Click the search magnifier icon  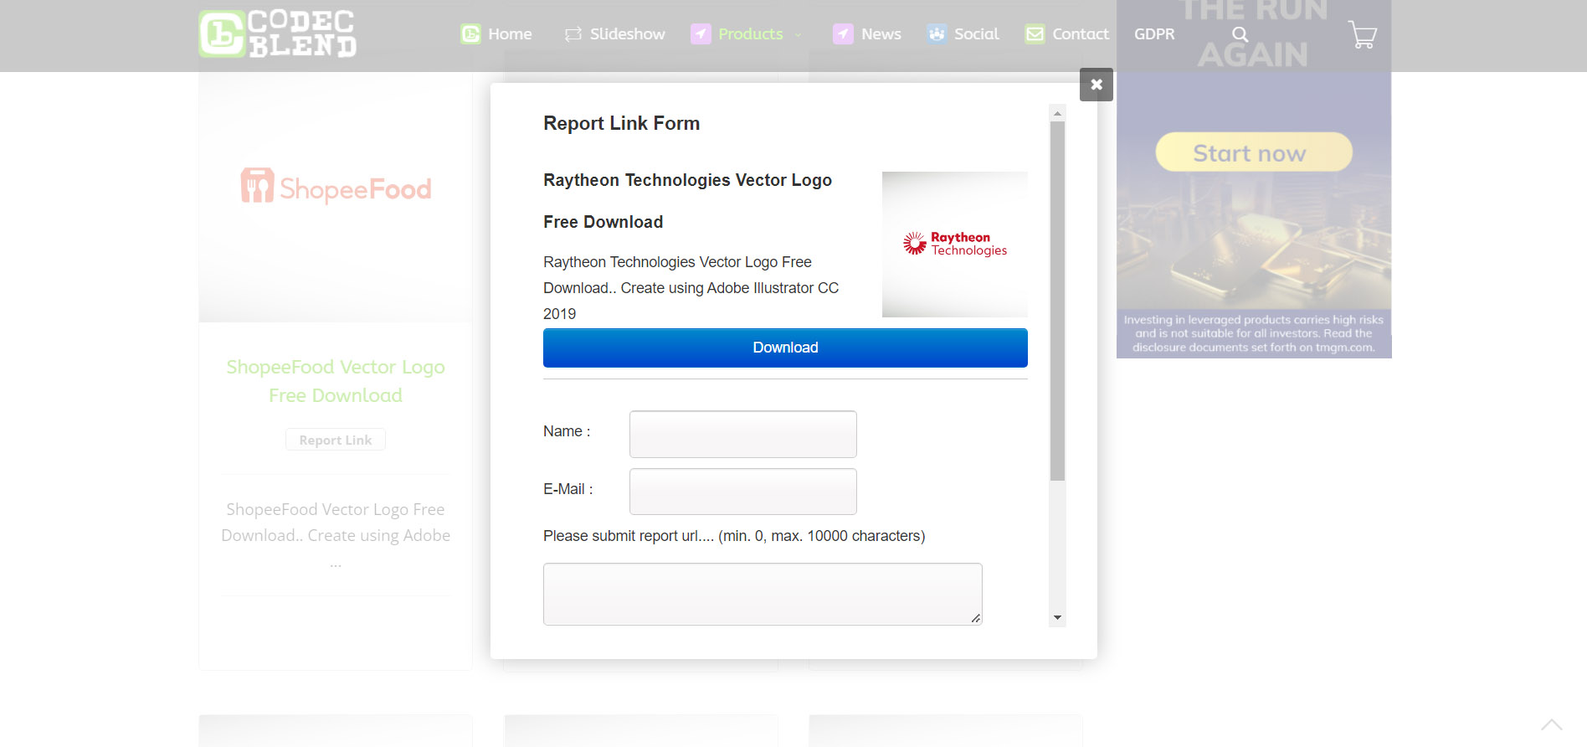[x=1240, y=34]
